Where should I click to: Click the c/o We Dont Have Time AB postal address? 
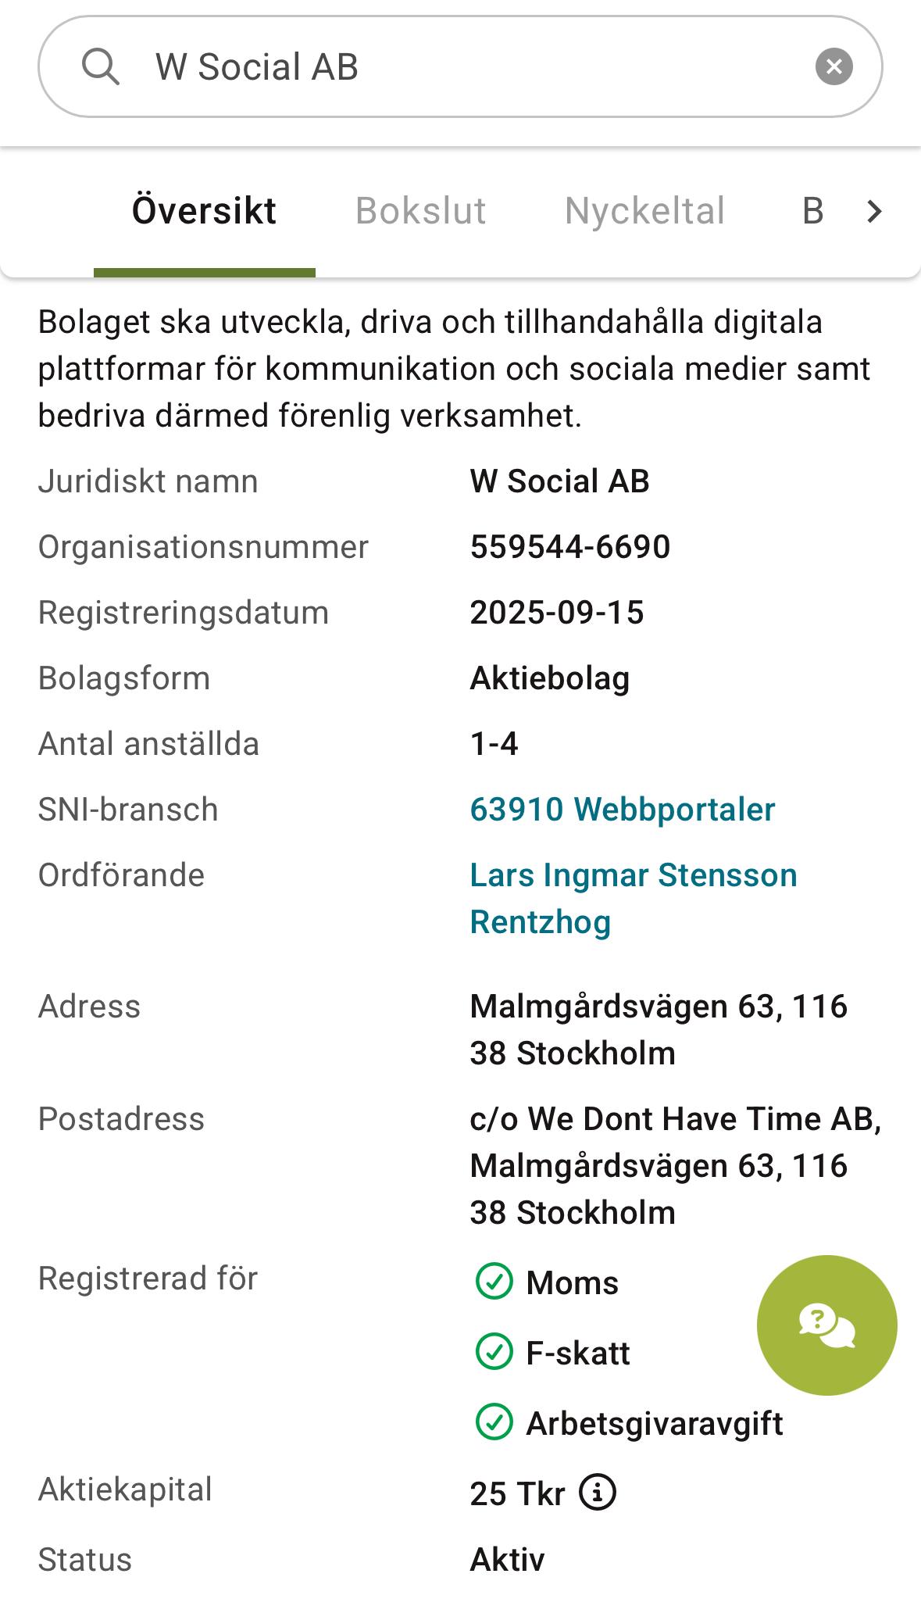675,1165
